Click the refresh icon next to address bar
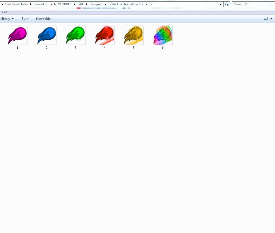275x233 pixels. click(226, 4)
